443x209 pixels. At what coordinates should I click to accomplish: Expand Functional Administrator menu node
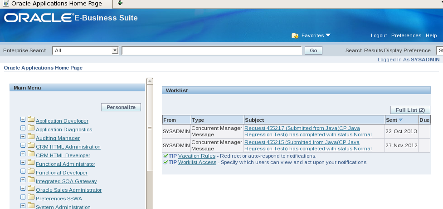point(23,163)
